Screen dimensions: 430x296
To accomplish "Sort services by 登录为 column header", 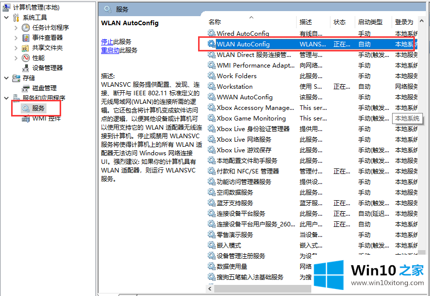I will [405, 22].
